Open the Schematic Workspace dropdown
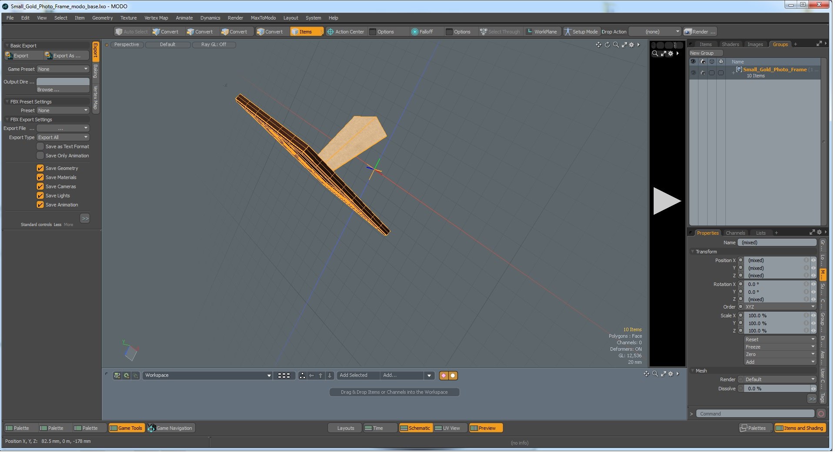 tap(207, 376)
